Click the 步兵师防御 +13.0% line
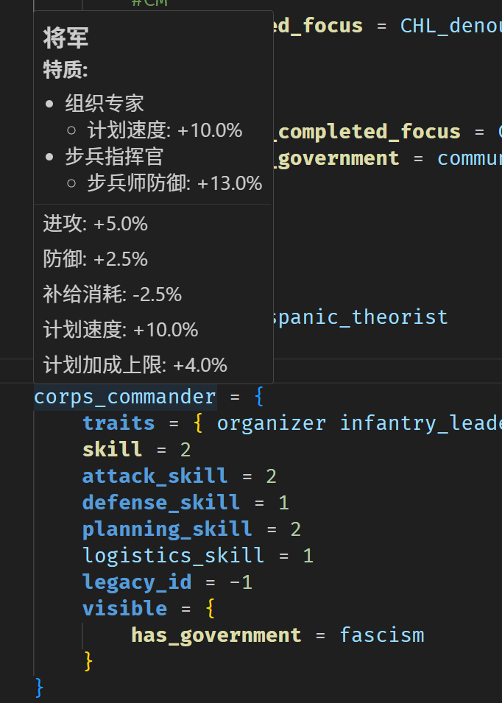 click(x=174, y=183)
